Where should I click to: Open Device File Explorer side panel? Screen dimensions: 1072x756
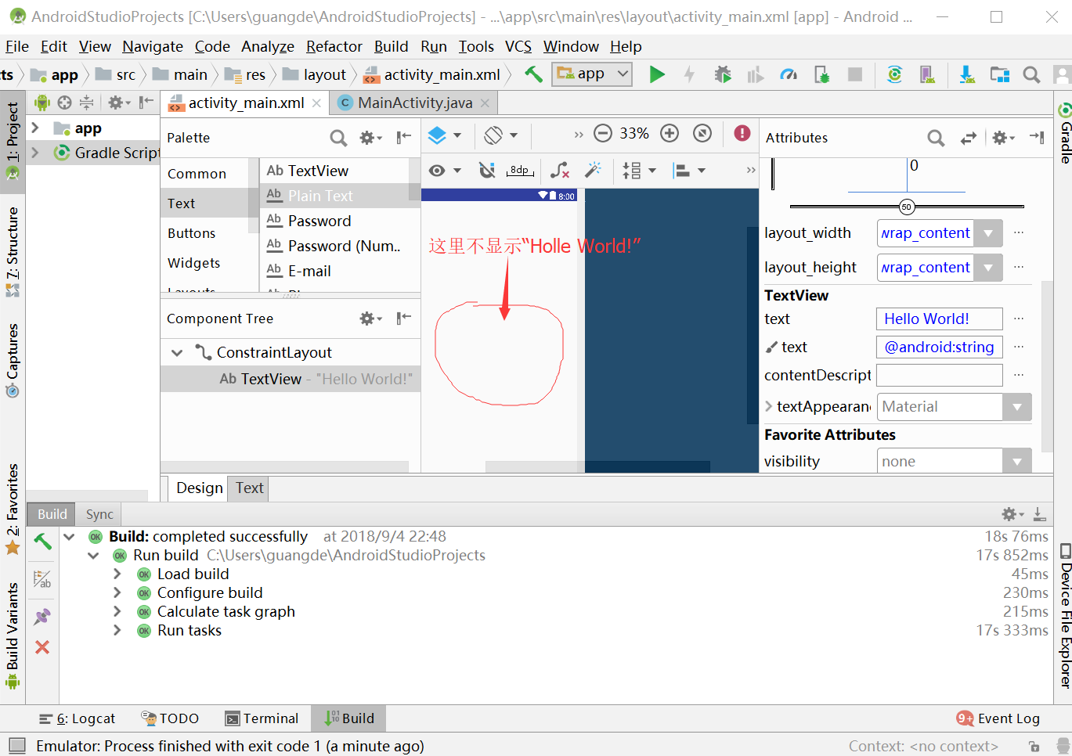1064,616
